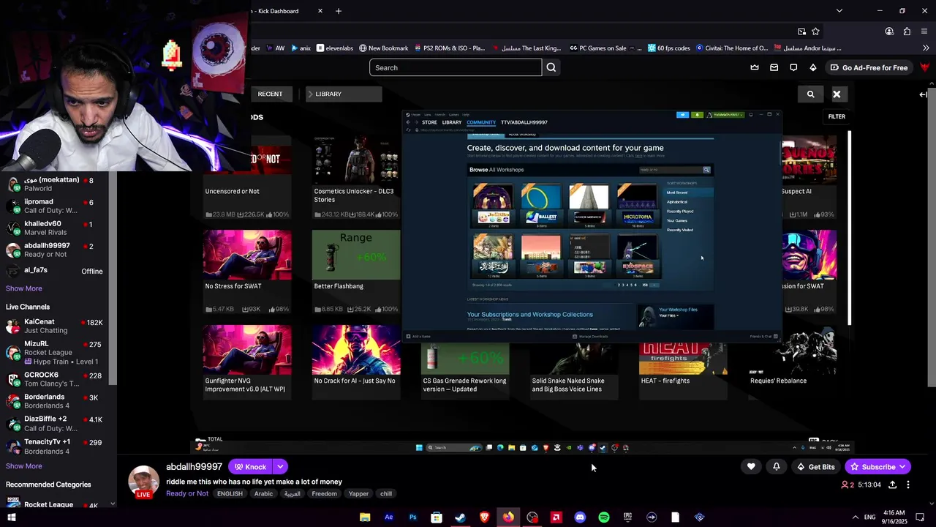Click the Get Bits button
The image size is (936, 527).
coord(816,466)
